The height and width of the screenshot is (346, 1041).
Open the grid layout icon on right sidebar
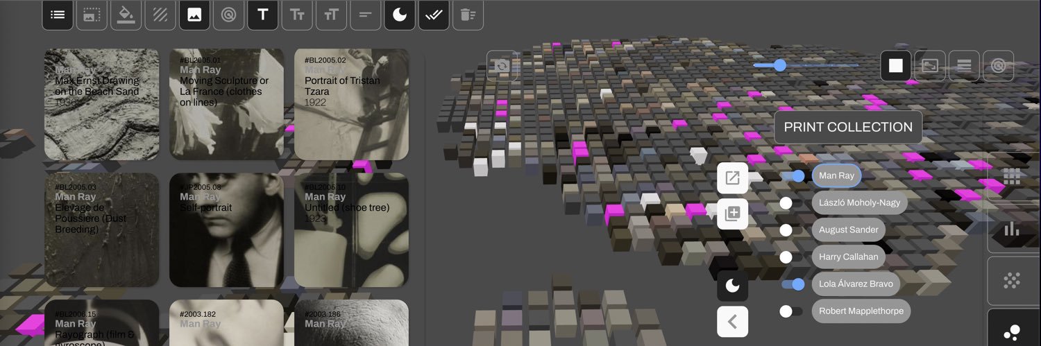tap(1013, 177)
